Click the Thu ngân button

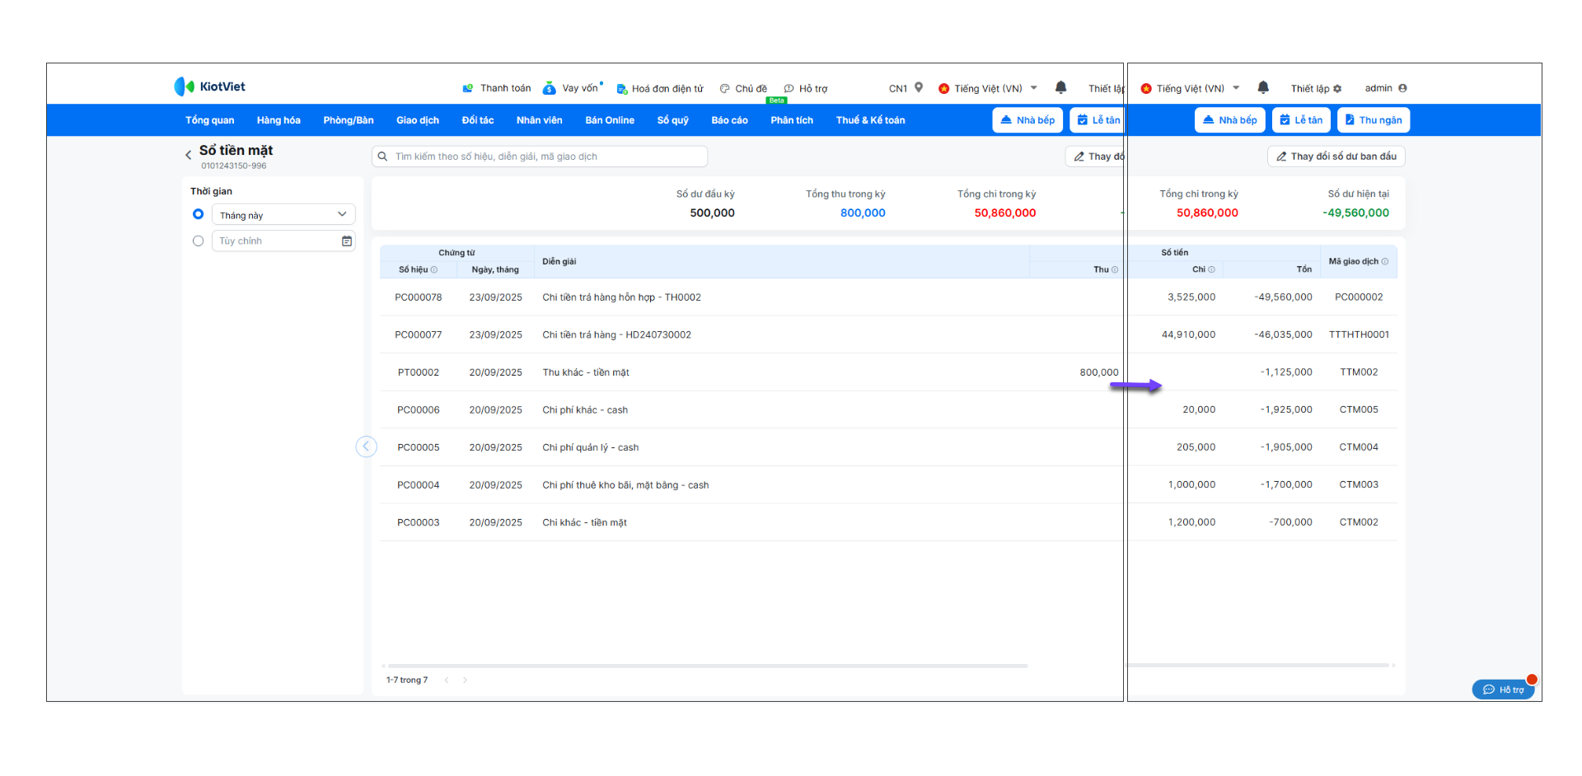[x=1373, y=120]
